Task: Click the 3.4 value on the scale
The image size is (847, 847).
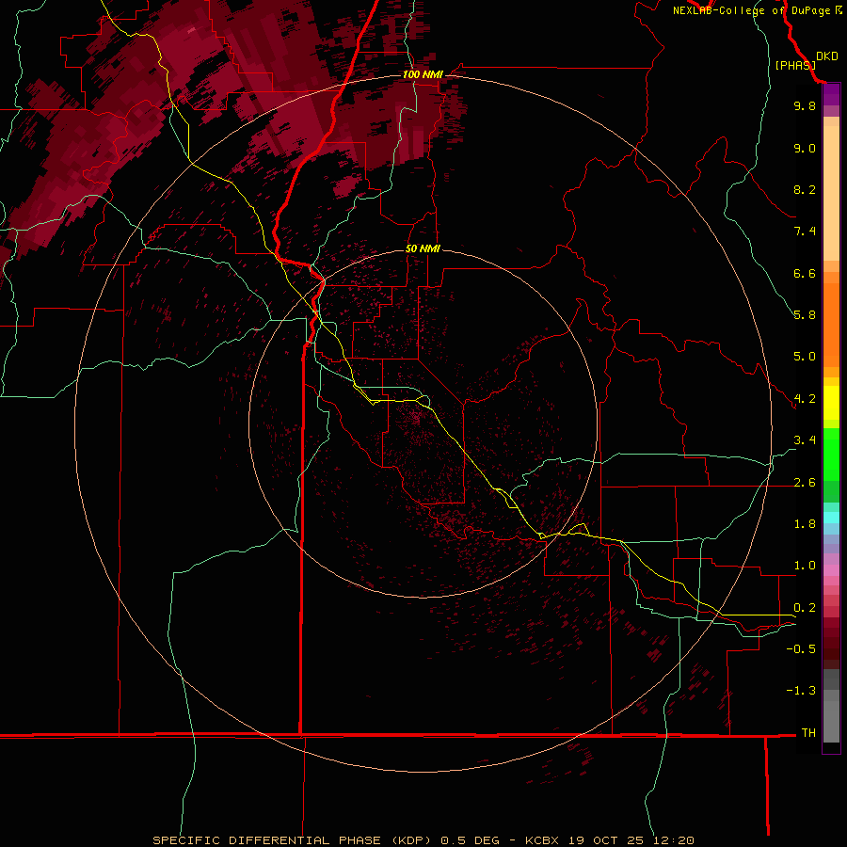Action: [x=805, y=440]
